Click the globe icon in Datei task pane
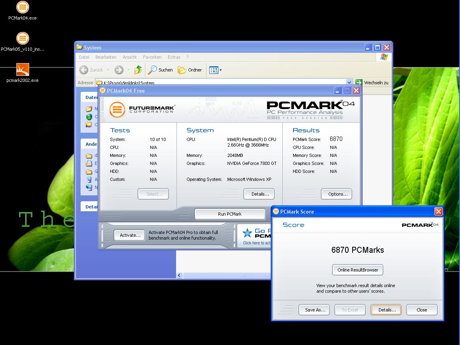This screenshot has height=345, width=460. click(x=89, y=117)
